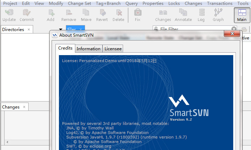
Task: Open the Change Set menu
Action: [x=79, y=3]
